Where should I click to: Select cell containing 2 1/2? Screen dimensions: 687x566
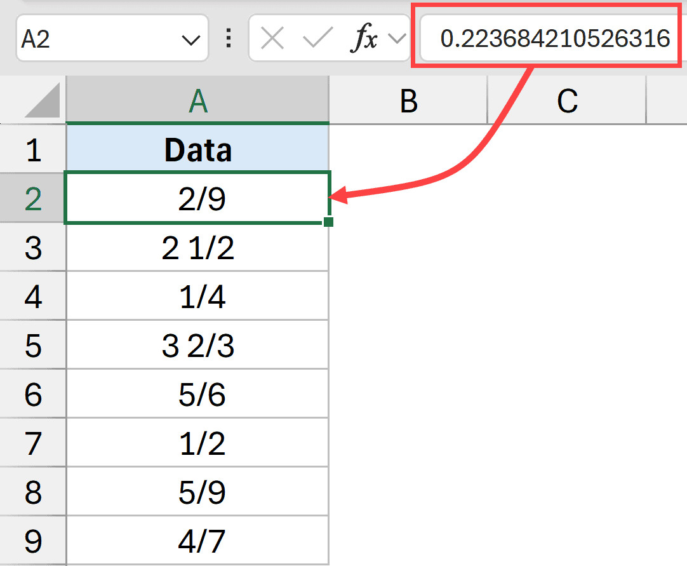pyautogui.click(x=197, y=248)
